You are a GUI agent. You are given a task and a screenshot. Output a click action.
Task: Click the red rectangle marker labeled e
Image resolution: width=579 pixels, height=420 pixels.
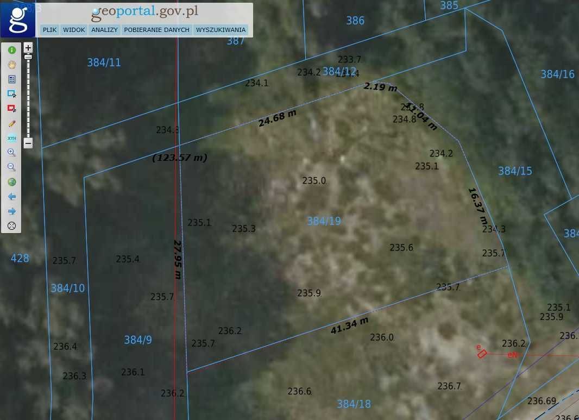coord(482,354)
